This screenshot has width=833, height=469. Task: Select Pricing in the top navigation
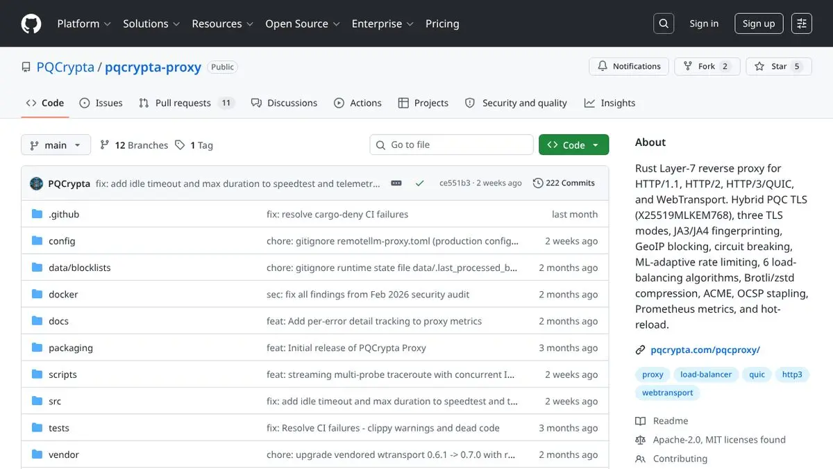(442, 24)
